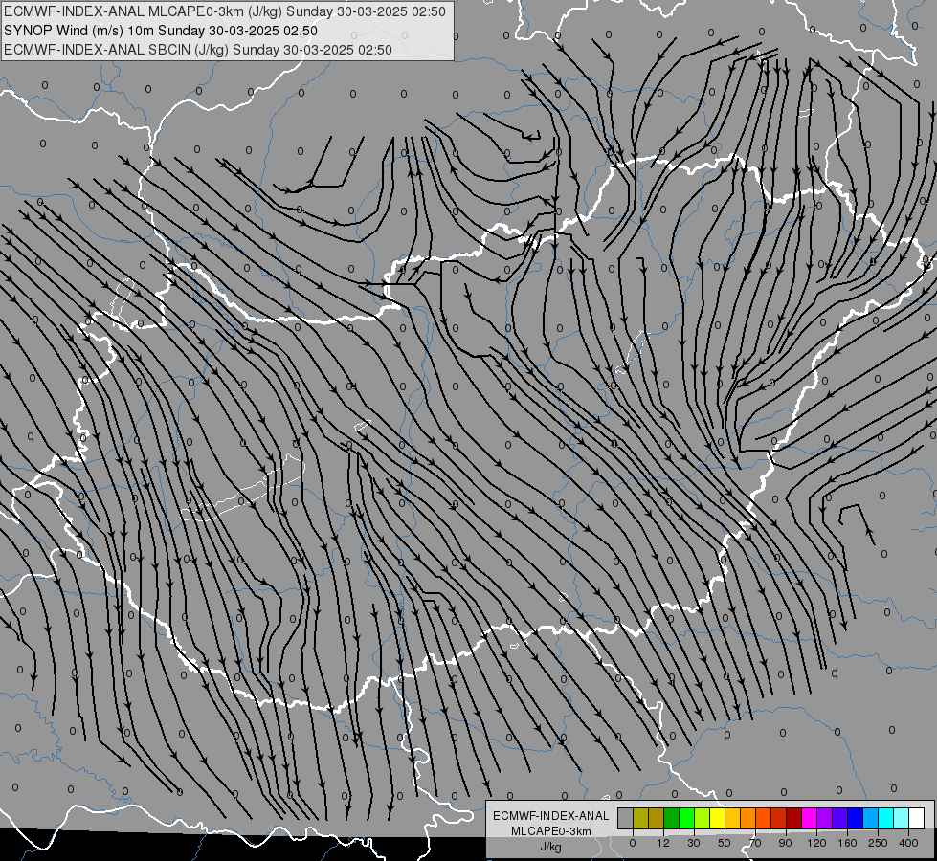The width and height of the screenshot is (937, 861).
Task: Click the legend label ECMWF-INDEX-ANAL
Action: [551, 816]
